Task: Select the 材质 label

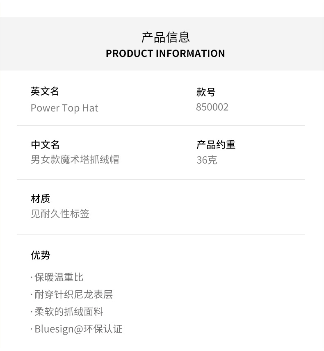Action: point(41,199)
